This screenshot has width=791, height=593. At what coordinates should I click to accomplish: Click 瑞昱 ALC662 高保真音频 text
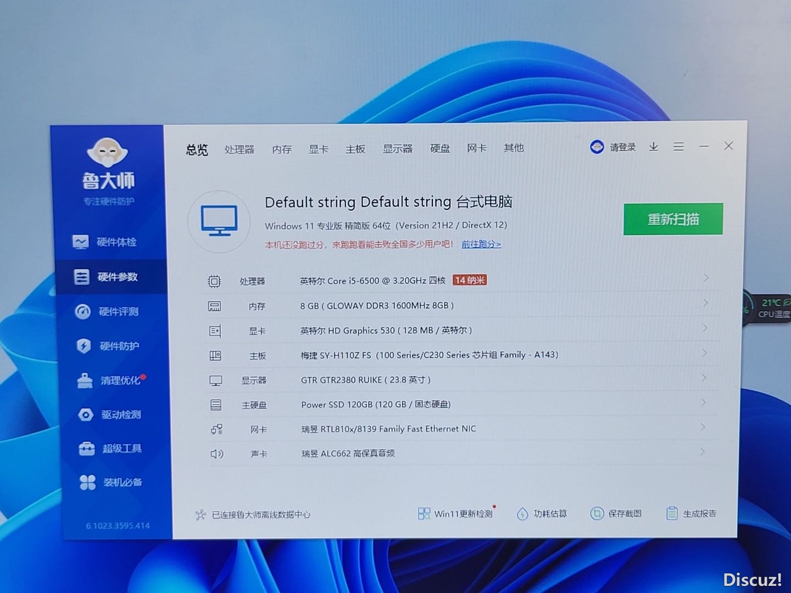click(348, 454)
